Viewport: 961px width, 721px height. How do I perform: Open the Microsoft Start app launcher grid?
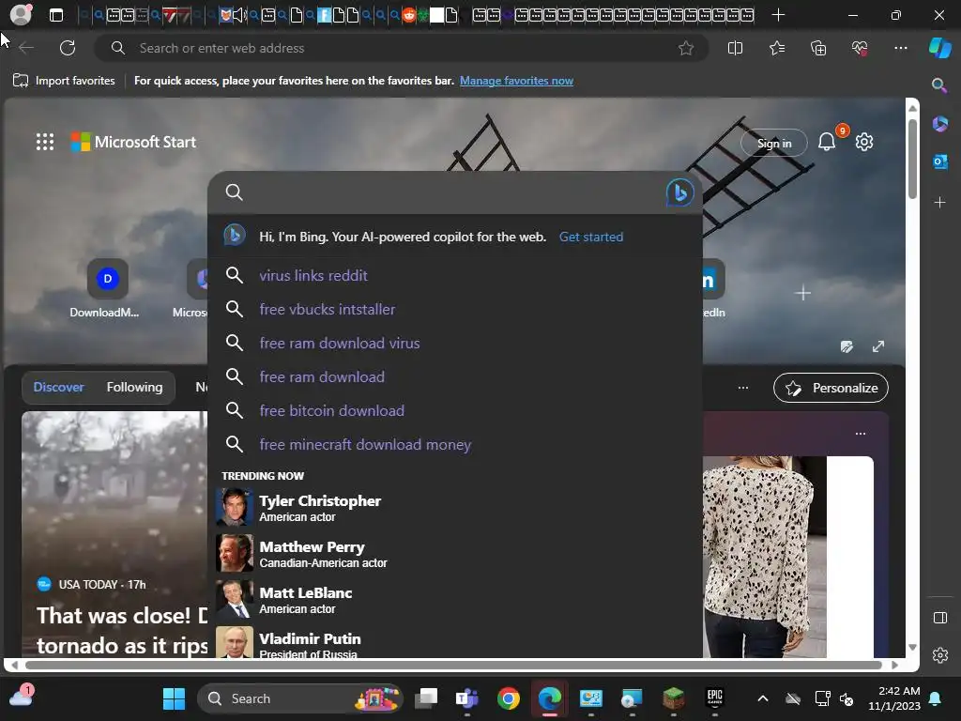[x=45, y=142]
